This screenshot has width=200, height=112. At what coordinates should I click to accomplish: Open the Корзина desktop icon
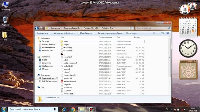coord(5,21)
